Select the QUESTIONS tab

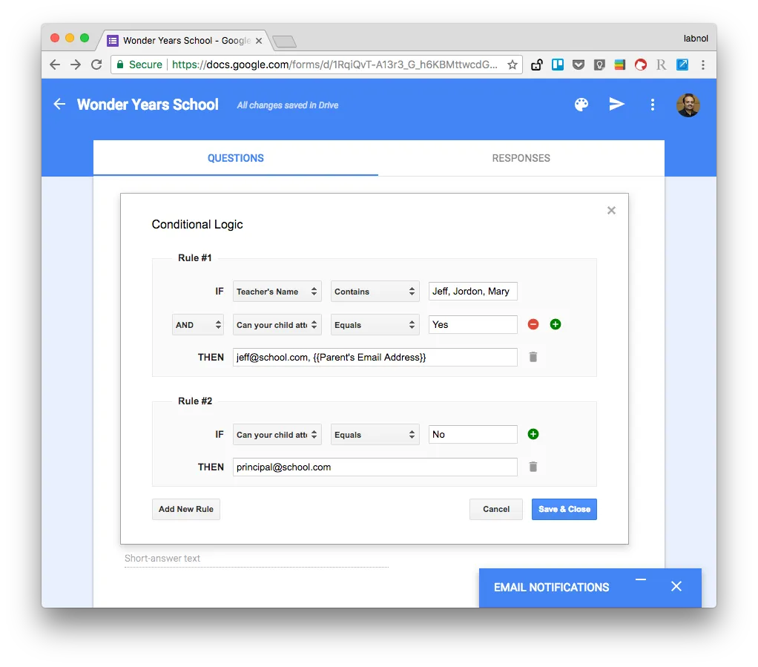[x=235, y=158]
